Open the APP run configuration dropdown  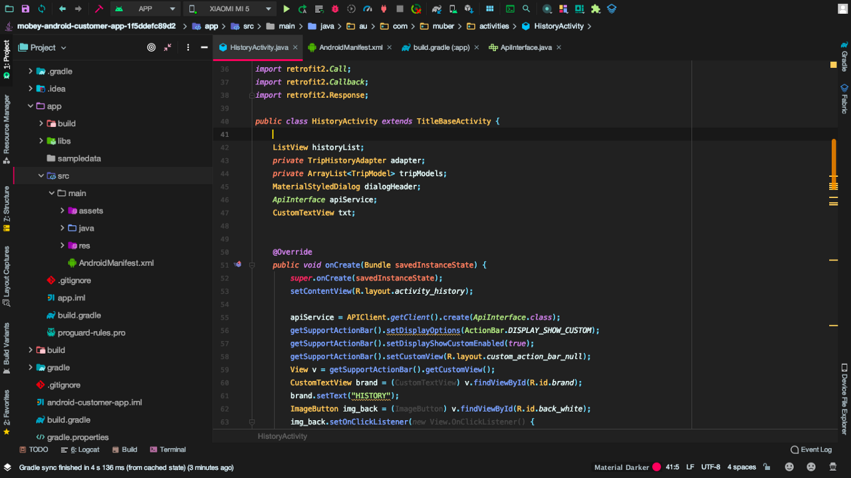(x=145, y=9)
